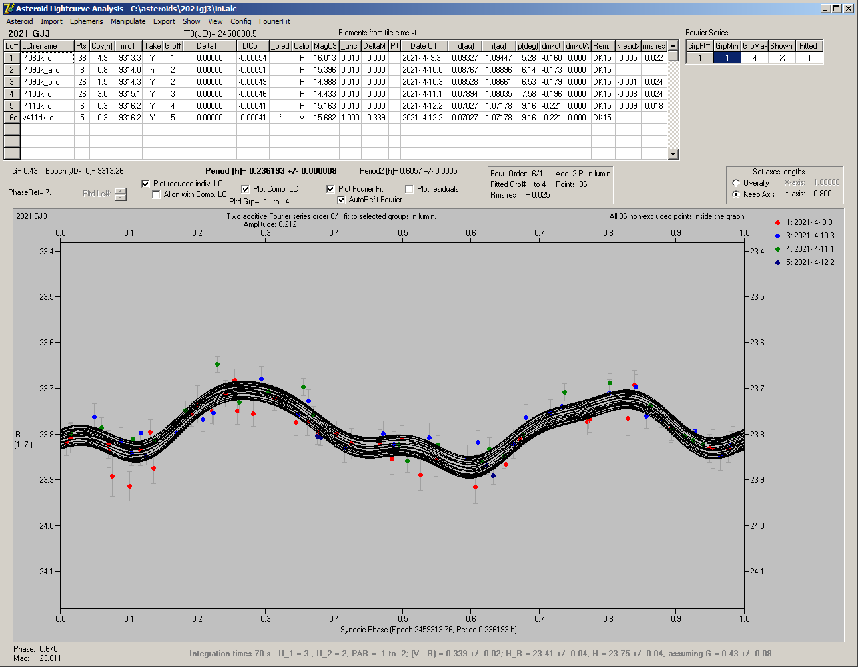This screenshot has width=858, height=667.
Task: Open the View menu
Action: (215, 21)
